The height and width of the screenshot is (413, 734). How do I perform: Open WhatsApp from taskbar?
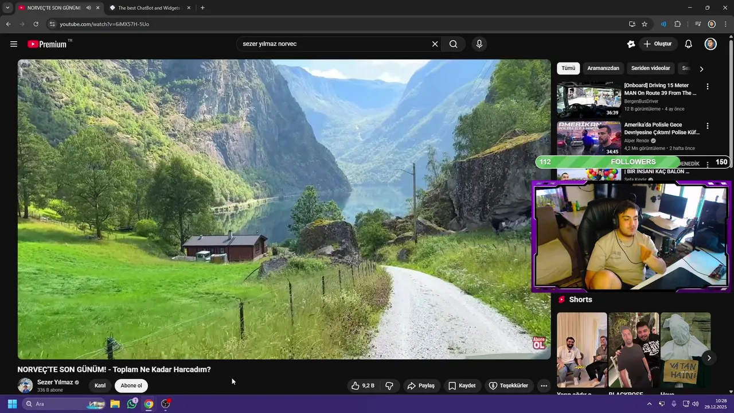pyautogui.click(x=132, y=404)
